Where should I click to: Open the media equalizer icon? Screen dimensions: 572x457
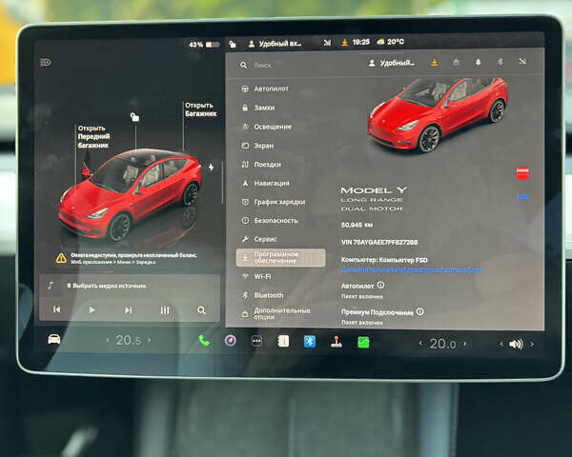[165, 310]
